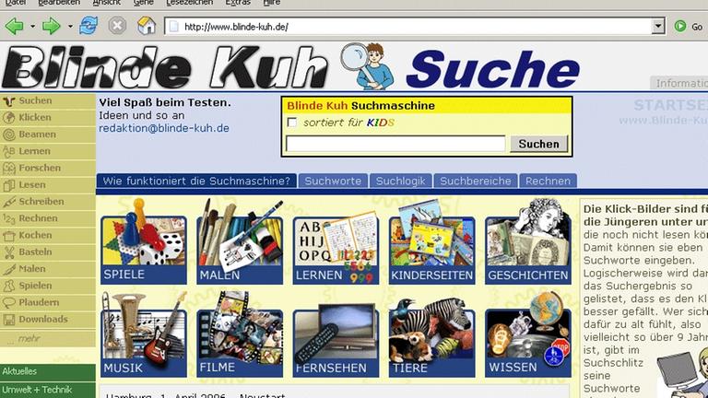Viewport: 708px width, 398px height.
Task: Open the home page icon
Action: tap(147, 26)
